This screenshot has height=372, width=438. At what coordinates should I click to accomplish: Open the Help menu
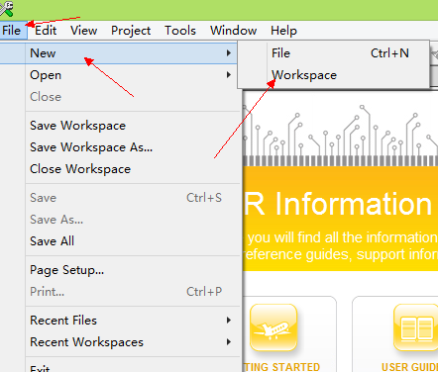tap(283, 31)
